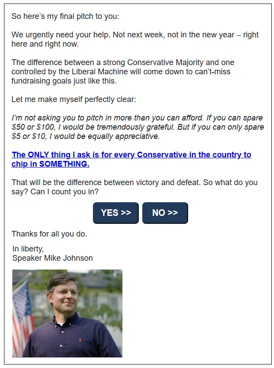Click the 'Thanks for all you do.' line
This screenshot has width=274, height=368.
point(49,234)
